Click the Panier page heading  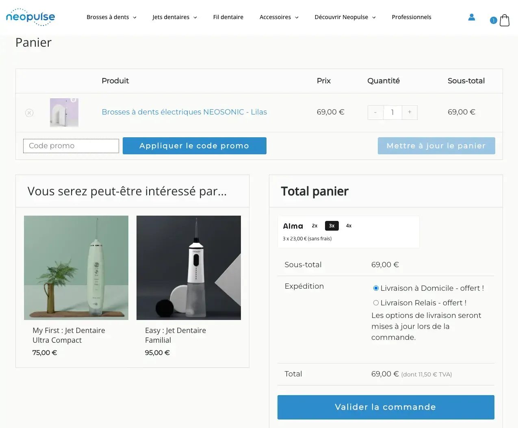coord(33,43)
